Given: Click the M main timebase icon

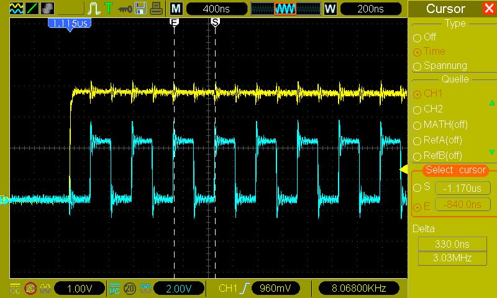Looking at the screenshot, I should point(176,9).
